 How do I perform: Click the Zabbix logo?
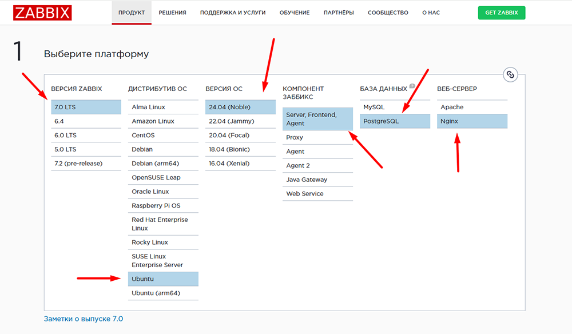42,13
